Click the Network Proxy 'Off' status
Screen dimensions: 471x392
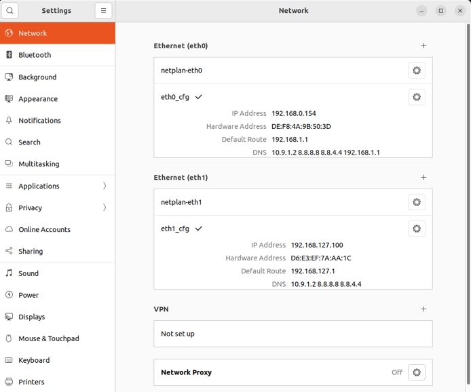[397, 372]
